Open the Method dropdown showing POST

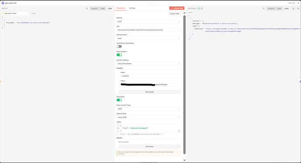[x=148, y=21]
